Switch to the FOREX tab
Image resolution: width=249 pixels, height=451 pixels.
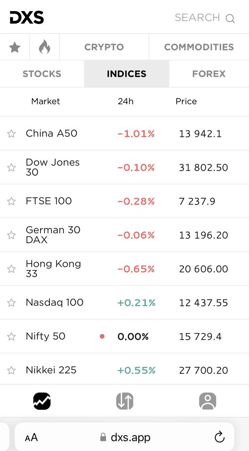click(209, 74)
